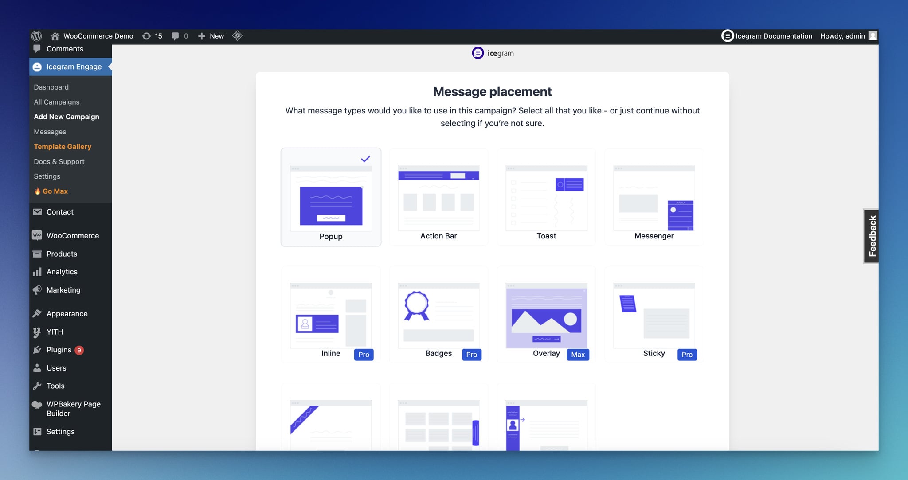Viewport: 908px width, 480px height.
Task: Click the Plugins plug icon
Action: [37, 350]
